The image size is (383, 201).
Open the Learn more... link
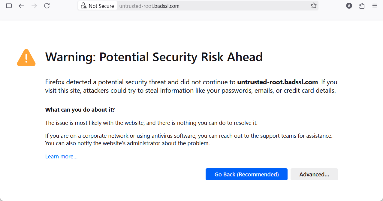(x=61, y=157)
